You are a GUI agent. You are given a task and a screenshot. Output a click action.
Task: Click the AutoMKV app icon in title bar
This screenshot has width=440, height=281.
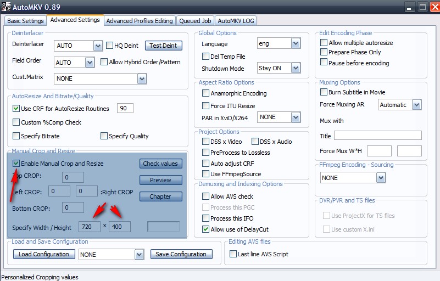click(x=5, y=7)
